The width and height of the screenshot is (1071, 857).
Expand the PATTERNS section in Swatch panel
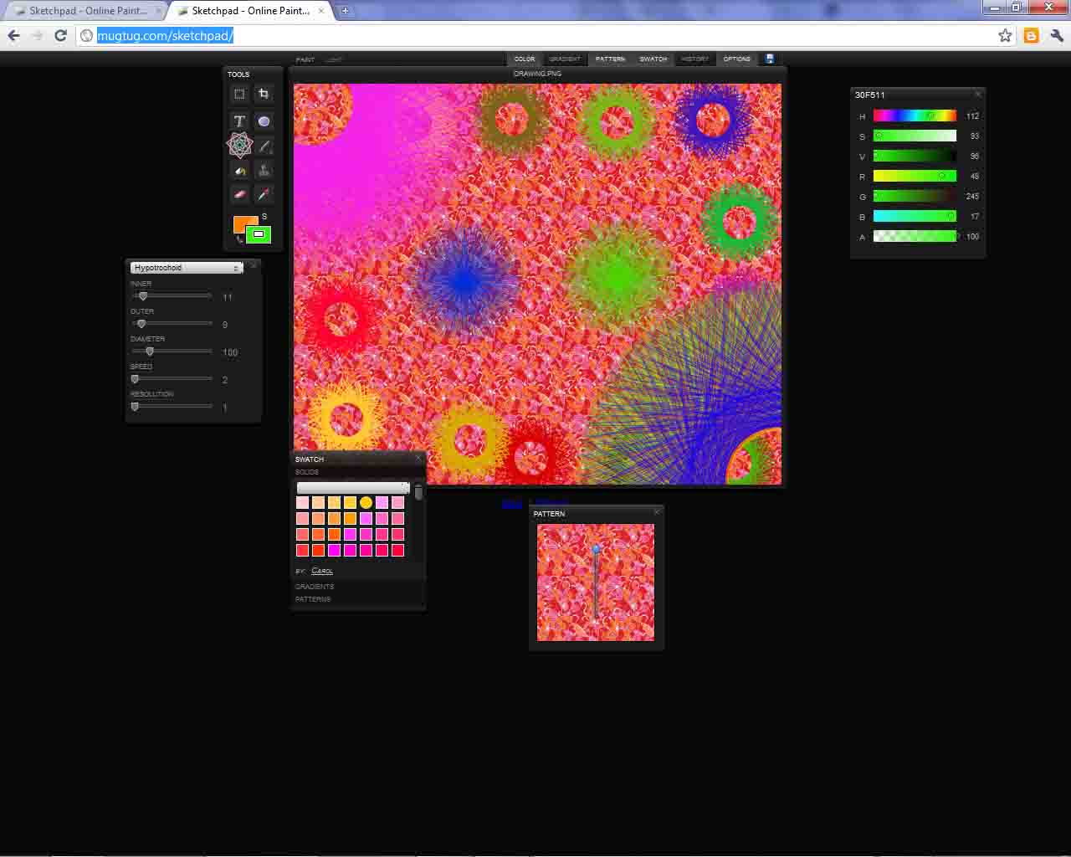[x=312, y=599]
